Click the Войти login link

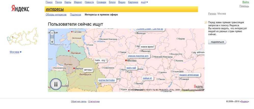[x=246, y=2]
